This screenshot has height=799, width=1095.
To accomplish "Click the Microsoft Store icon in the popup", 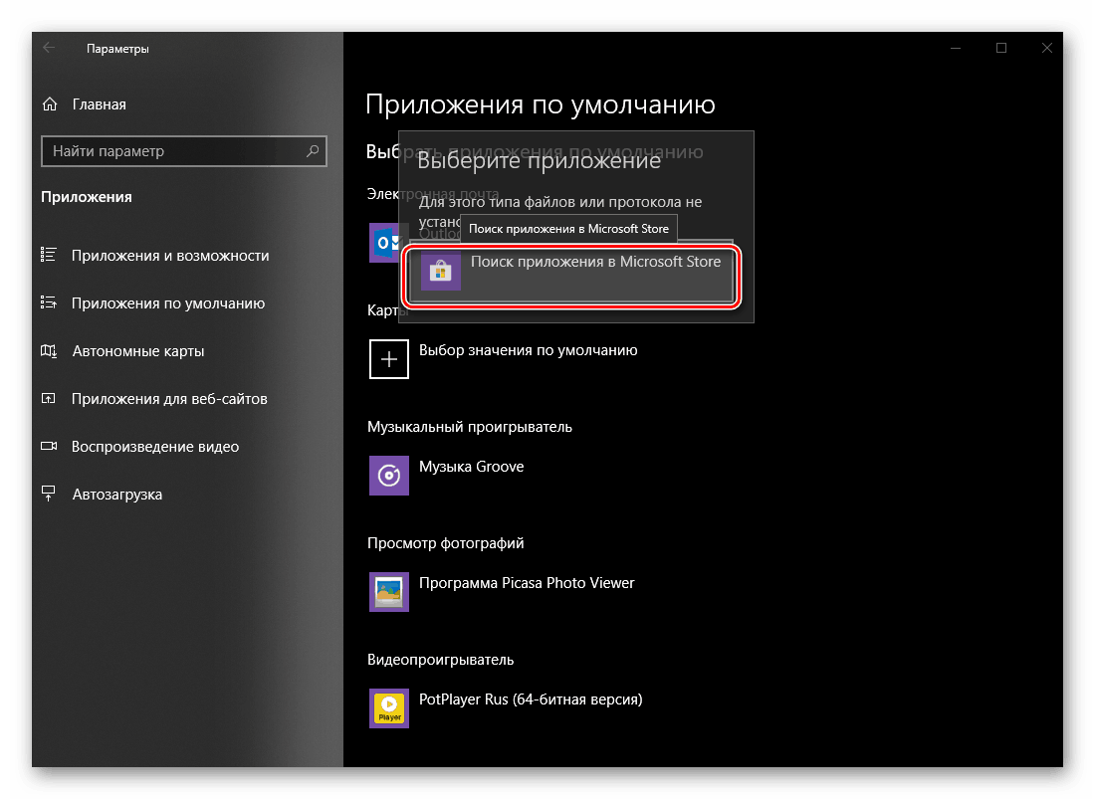I will click(x=439, y=270).
